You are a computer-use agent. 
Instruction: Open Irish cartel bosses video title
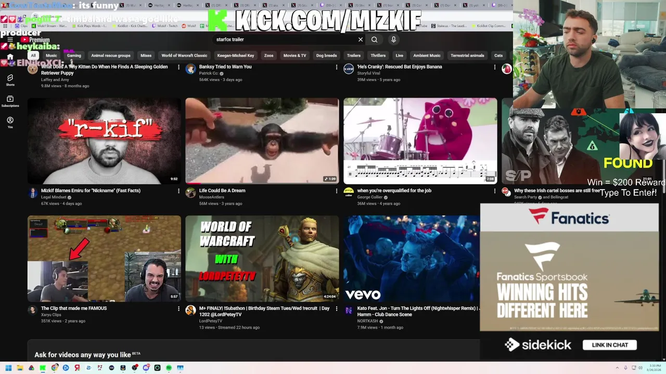coord(557,191)
